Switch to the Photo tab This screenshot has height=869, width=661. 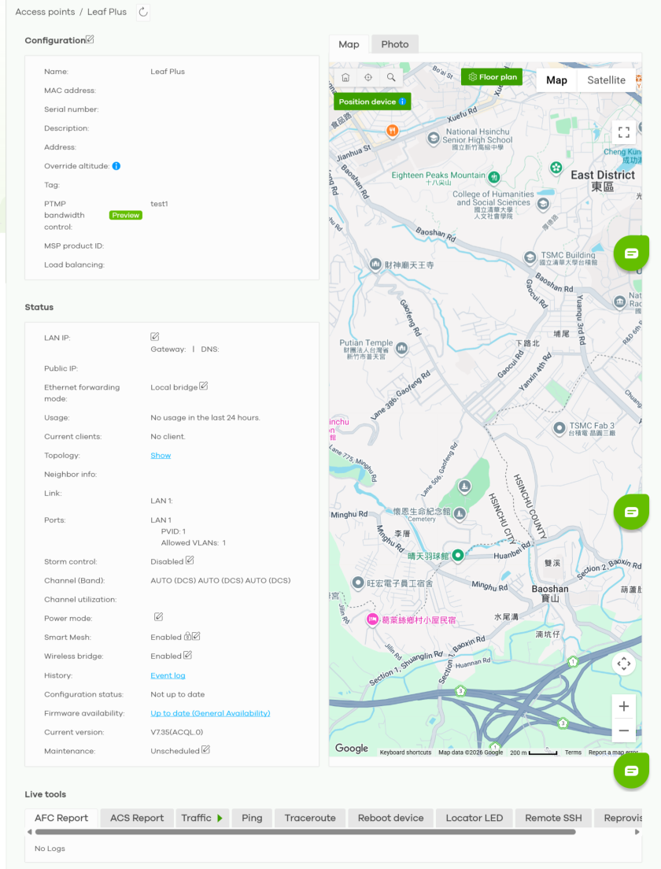click(394, 44)
